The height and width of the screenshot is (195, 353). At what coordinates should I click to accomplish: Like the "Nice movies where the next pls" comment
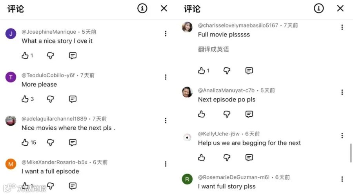tap(25, 143)
